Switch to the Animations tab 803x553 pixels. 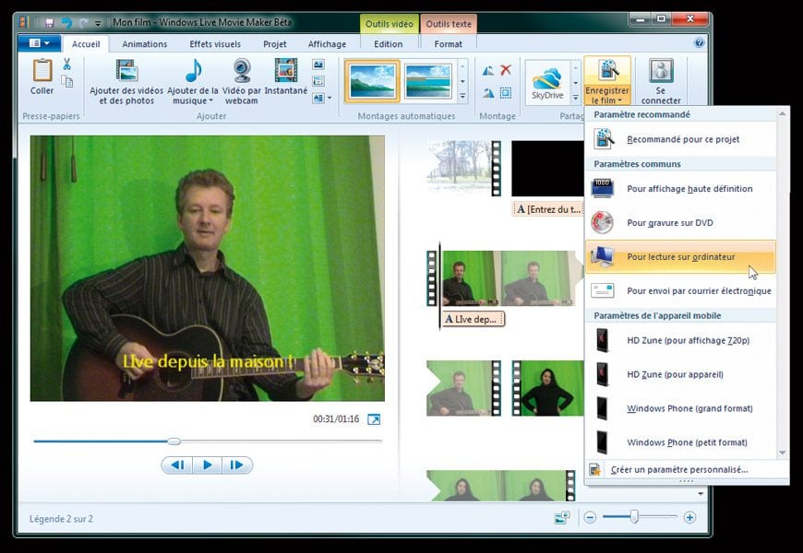tap(145, 44)
